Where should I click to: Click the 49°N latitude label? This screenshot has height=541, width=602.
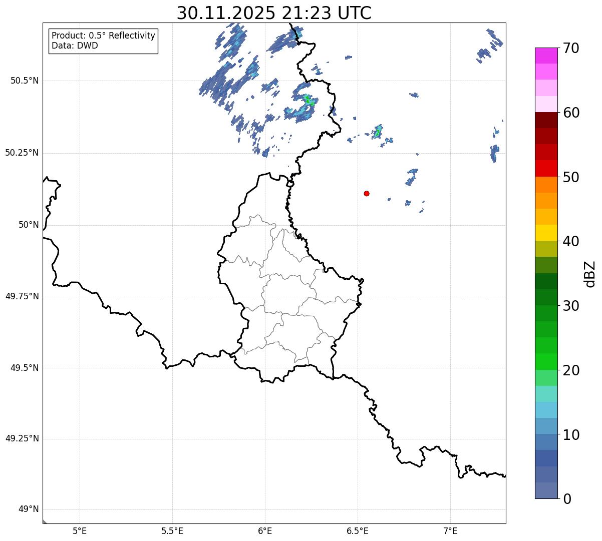coord(29,509)
